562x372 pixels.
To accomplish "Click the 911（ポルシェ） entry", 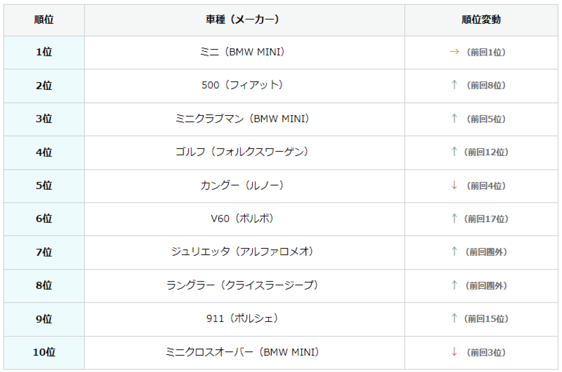I will pos(242,319).
